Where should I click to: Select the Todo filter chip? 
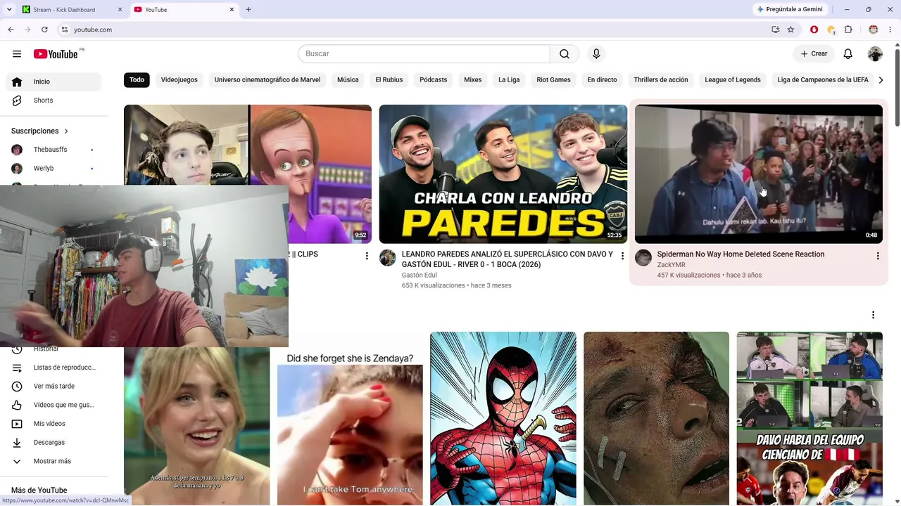(137, 80)
